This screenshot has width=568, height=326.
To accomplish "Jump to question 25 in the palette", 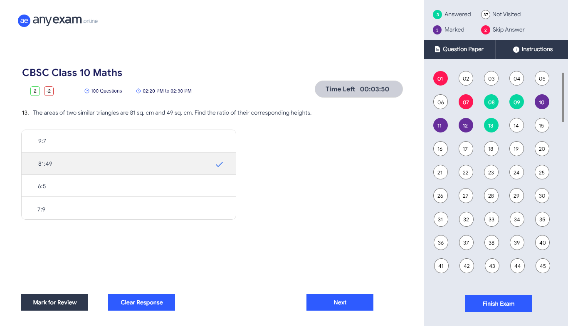I will [542, 172].
